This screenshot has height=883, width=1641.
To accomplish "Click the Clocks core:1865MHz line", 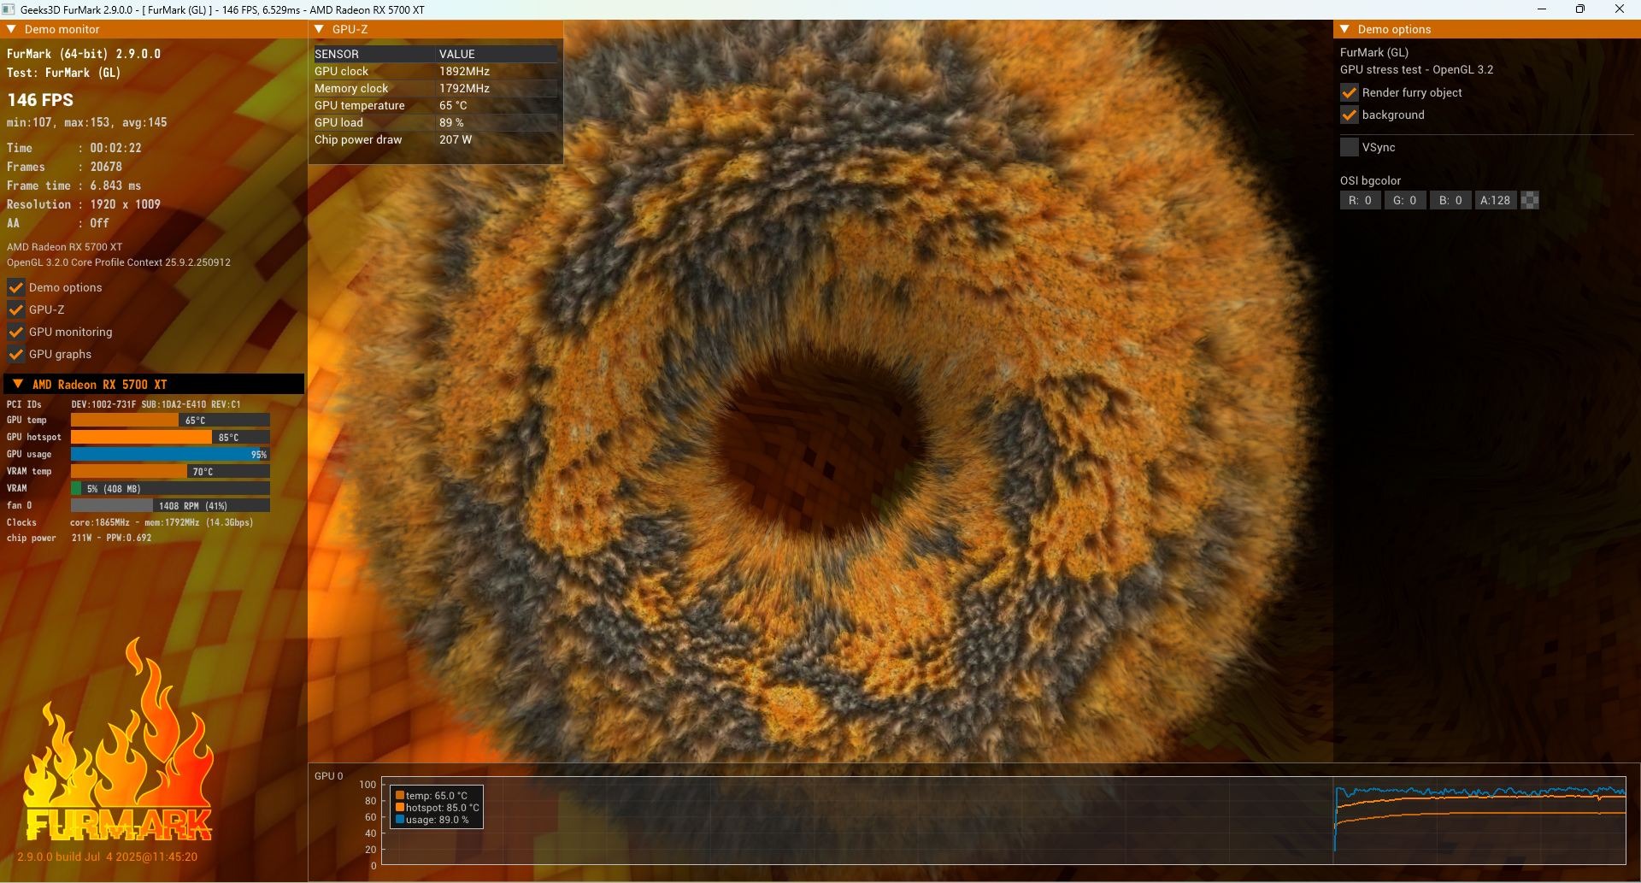I will tap(130, 522).
